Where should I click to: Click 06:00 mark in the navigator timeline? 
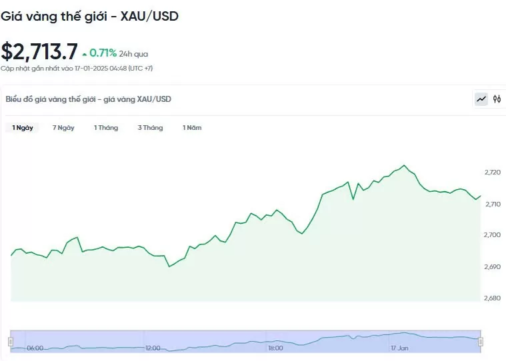point(35,348)
